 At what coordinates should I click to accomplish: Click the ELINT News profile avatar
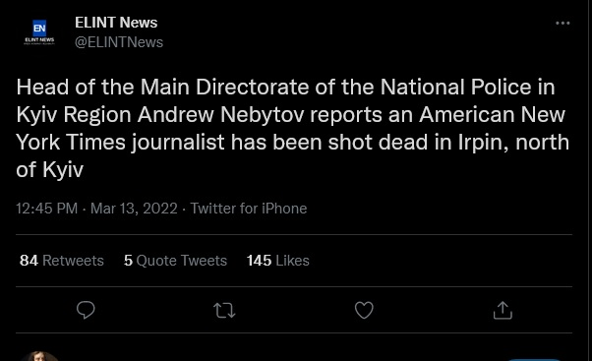pyautogui.click(x=39, y=32)
